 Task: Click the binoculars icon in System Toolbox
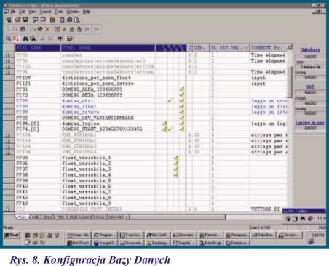(x=302, y=219)
